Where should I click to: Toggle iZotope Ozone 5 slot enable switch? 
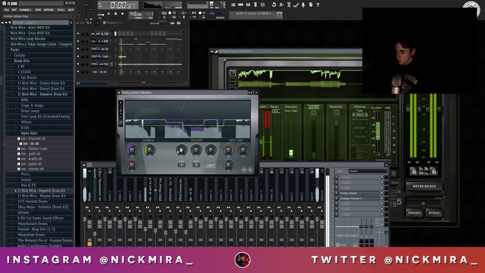pos(382,198)
